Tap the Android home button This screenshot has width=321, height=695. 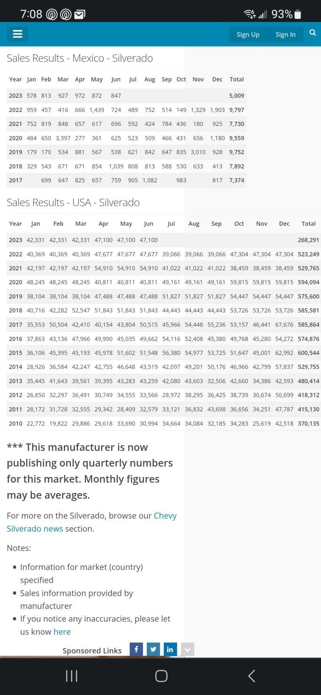[161, 676]
